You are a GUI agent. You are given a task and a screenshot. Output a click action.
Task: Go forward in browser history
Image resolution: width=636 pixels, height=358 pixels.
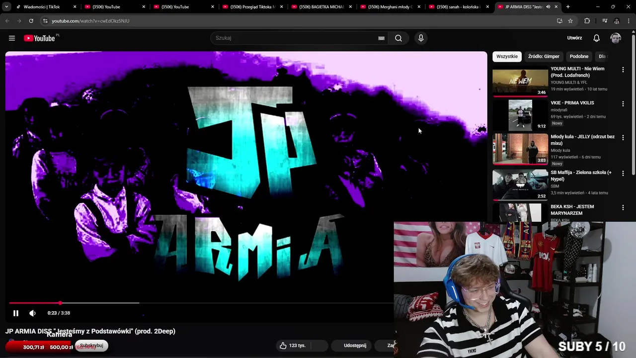coord(19,21)
